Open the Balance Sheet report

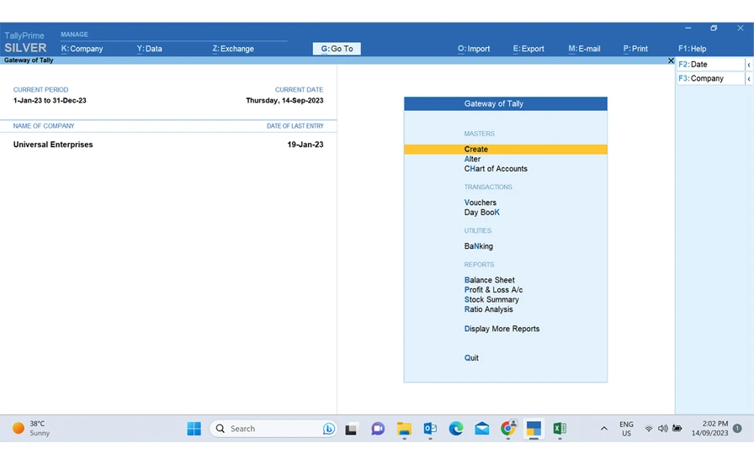click(x=489, y=280)
